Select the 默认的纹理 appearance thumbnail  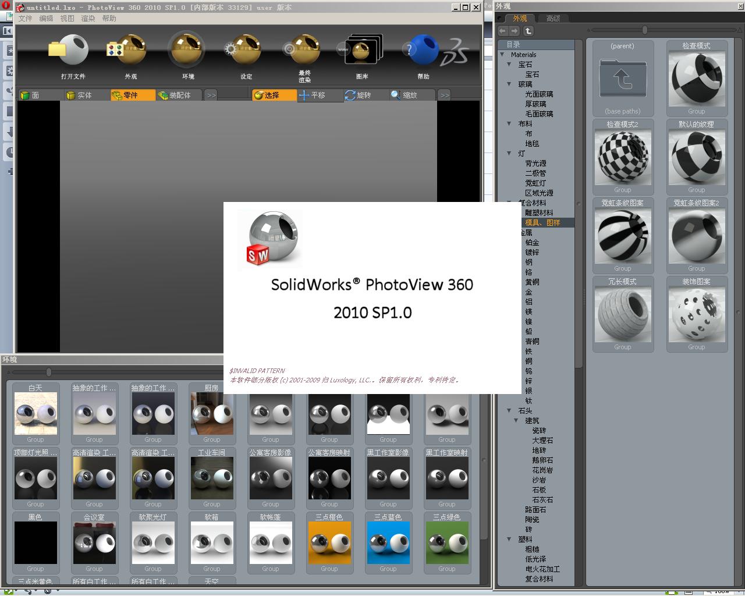pos(697,157)
